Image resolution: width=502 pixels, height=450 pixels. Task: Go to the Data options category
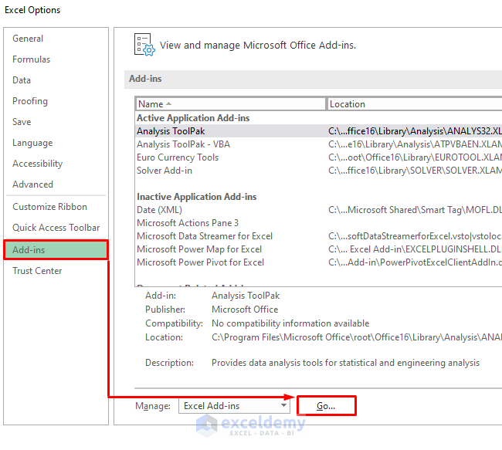pyautogui.click(x=22, y=80)
